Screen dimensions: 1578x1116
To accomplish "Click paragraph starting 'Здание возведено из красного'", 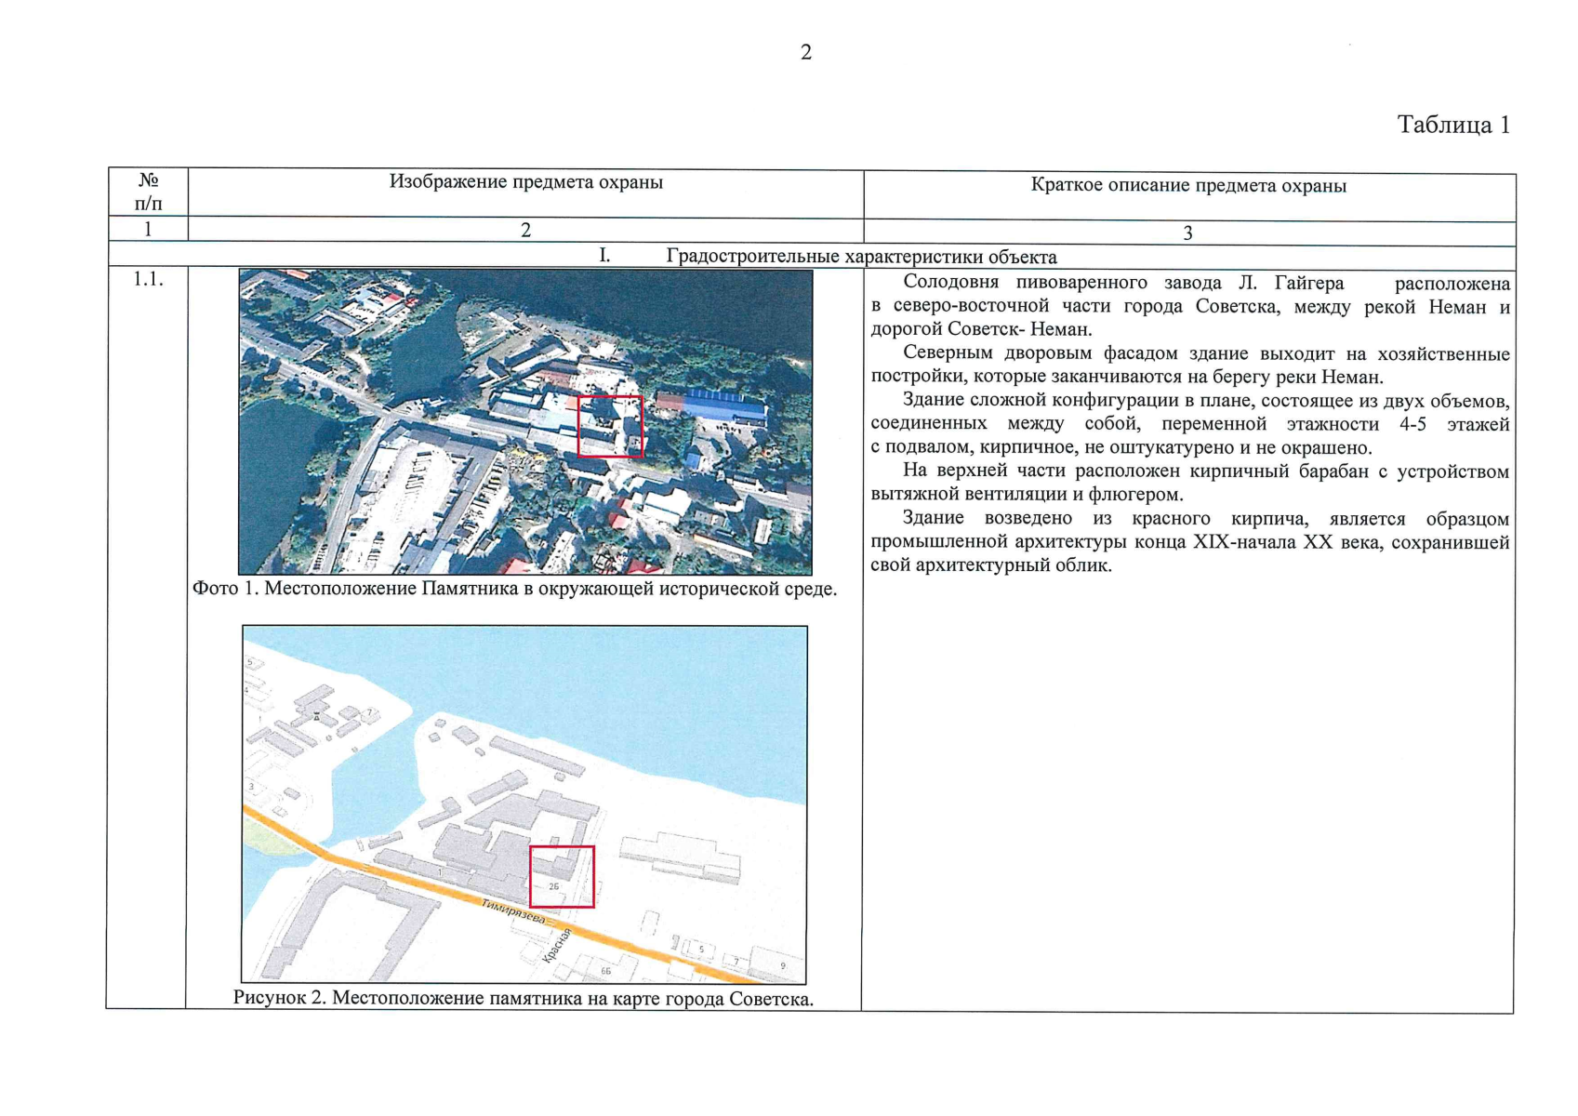I will (1190, 541).
